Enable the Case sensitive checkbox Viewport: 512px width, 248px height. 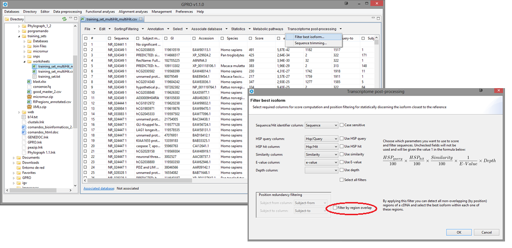pos(342,125)
